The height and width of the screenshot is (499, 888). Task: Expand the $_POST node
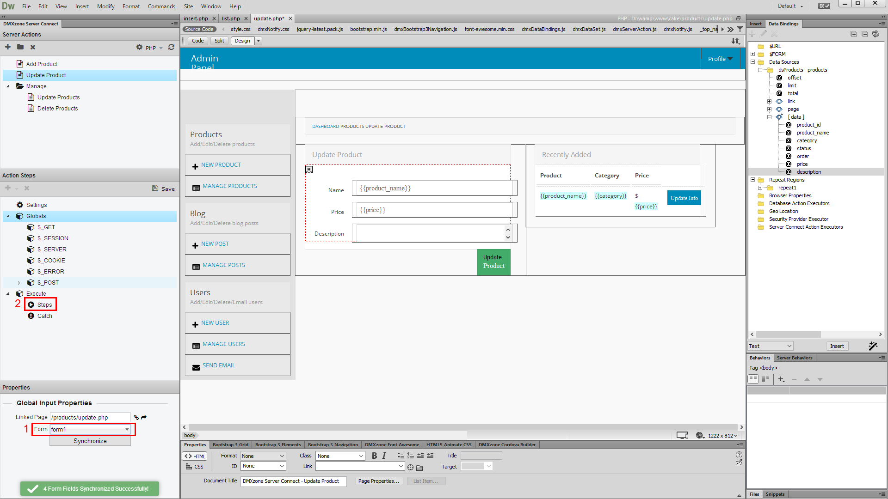19,283
